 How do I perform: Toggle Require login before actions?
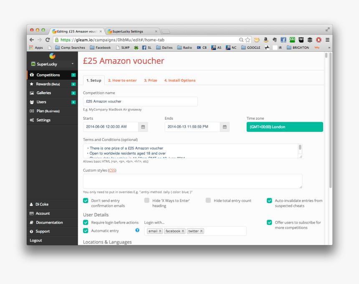(x=86, y=223)
